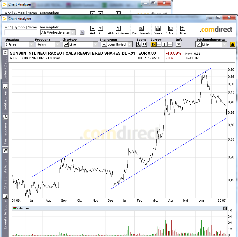
Task: Click the search go arrow next to Börsenplatz
Action: [x=82, y=32]
